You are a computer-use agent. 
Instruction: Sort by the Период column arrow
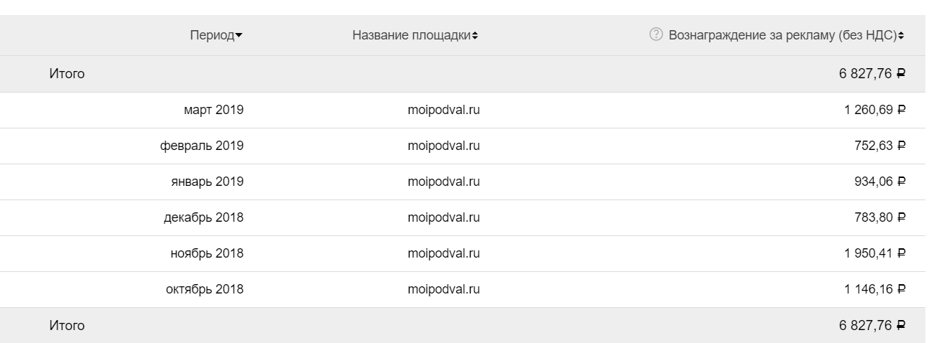click(x=239, y=36)
